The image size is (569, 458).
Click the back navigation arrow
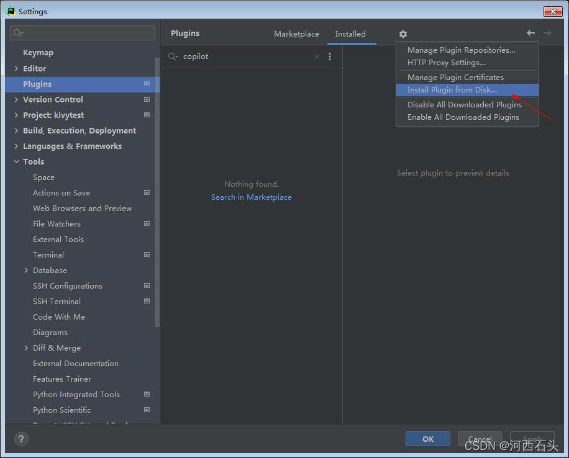coord(530,33)
